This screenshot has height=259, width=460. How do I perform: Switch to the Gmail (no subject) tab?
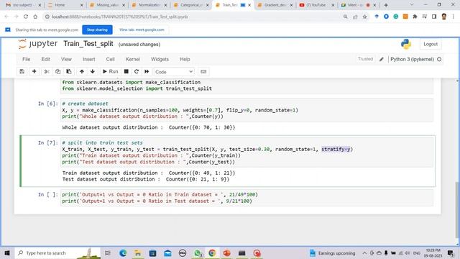click(19, 5)
